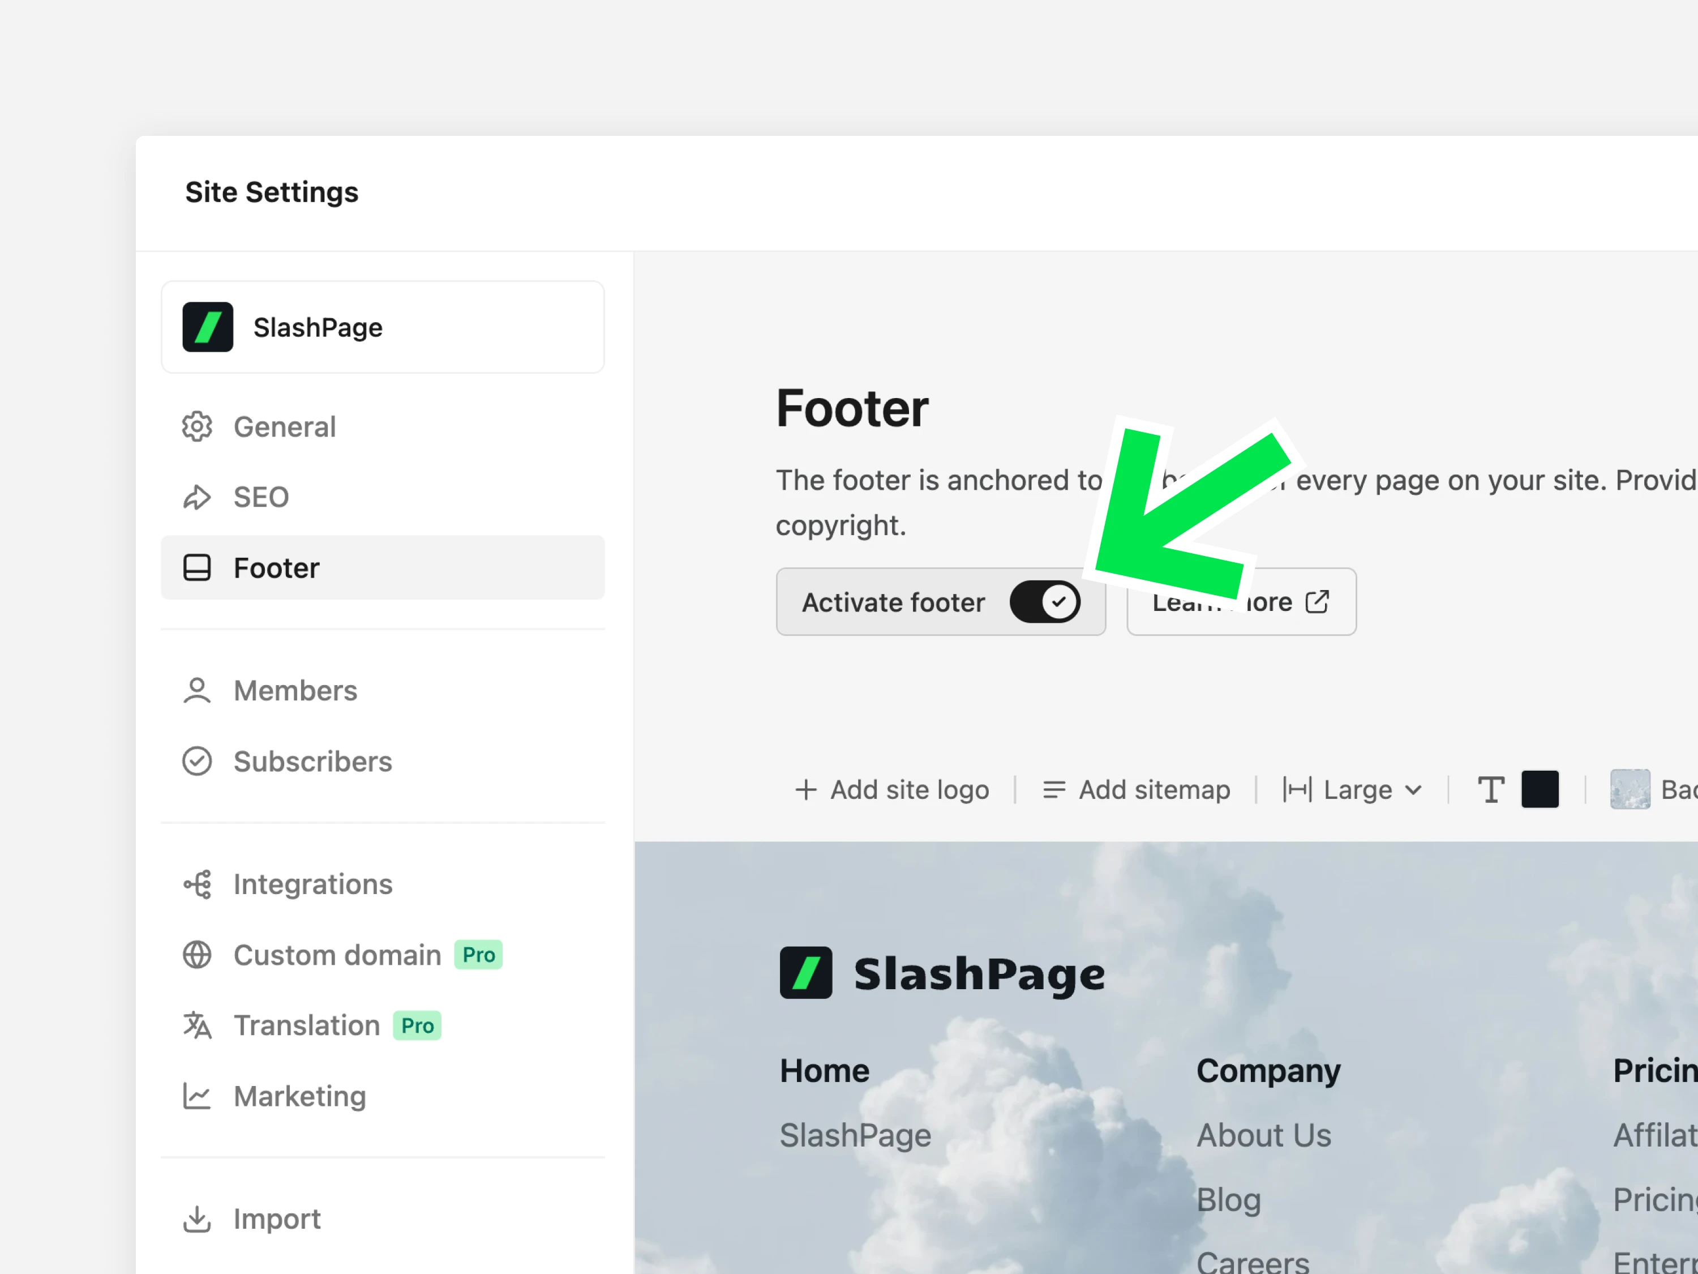Click the cloud background image swatch
This screenshot has width=1698, height=1274.
pos(1630,789)
